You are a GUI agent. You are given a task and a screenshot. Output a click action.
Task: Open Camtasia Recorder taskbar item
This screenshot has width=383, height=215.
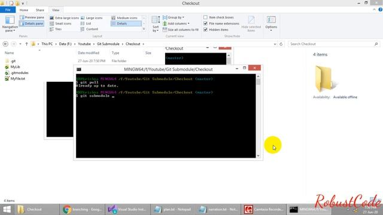[x=264, y=210]
